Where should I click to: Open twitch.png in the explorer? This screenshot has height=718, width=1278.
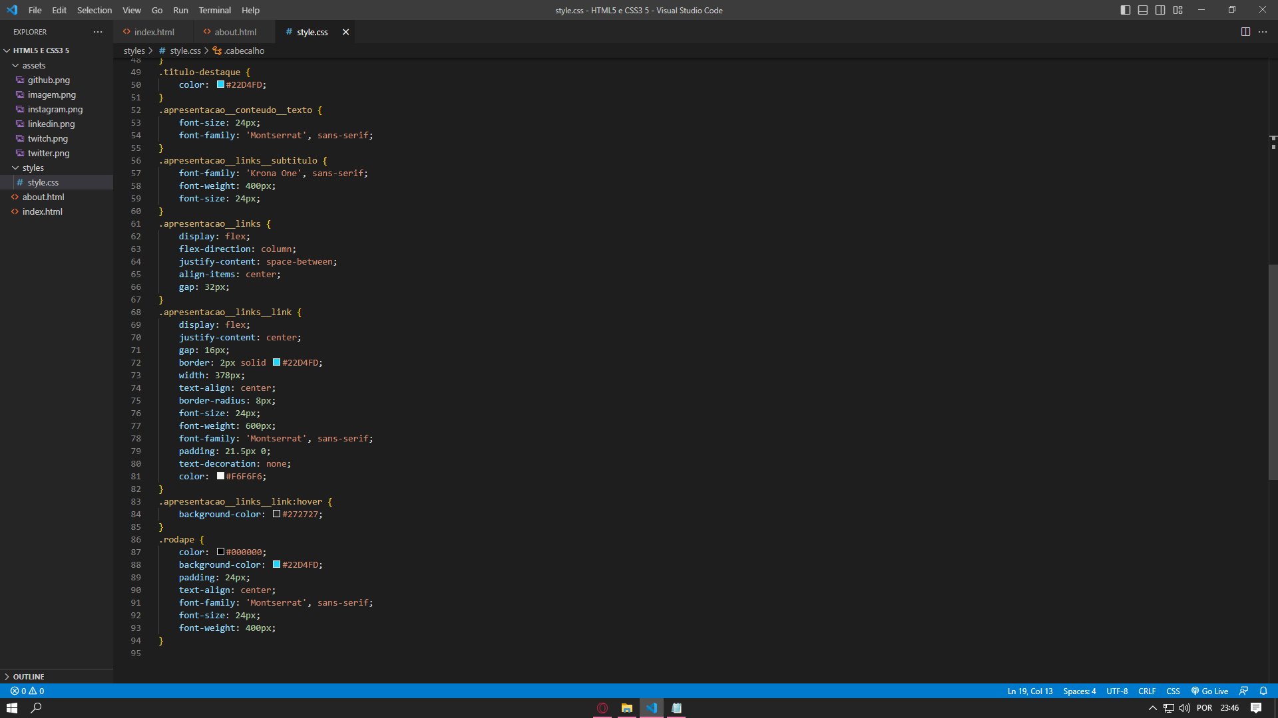click(57, 138)
